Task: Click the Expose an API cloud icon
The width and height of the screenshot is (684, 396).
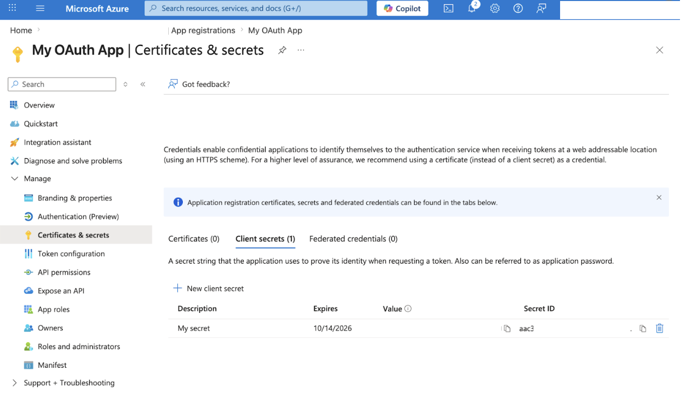Action: click(x=28, y=291)
